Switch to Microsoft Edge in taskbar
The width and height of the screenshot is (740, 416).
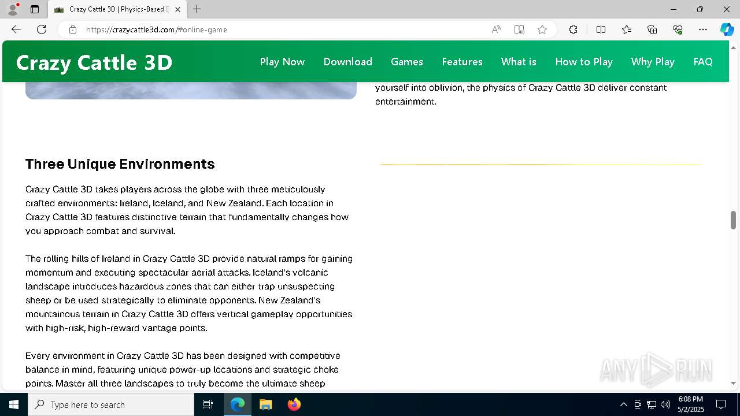pyautogui.click(x=238, y=404)
